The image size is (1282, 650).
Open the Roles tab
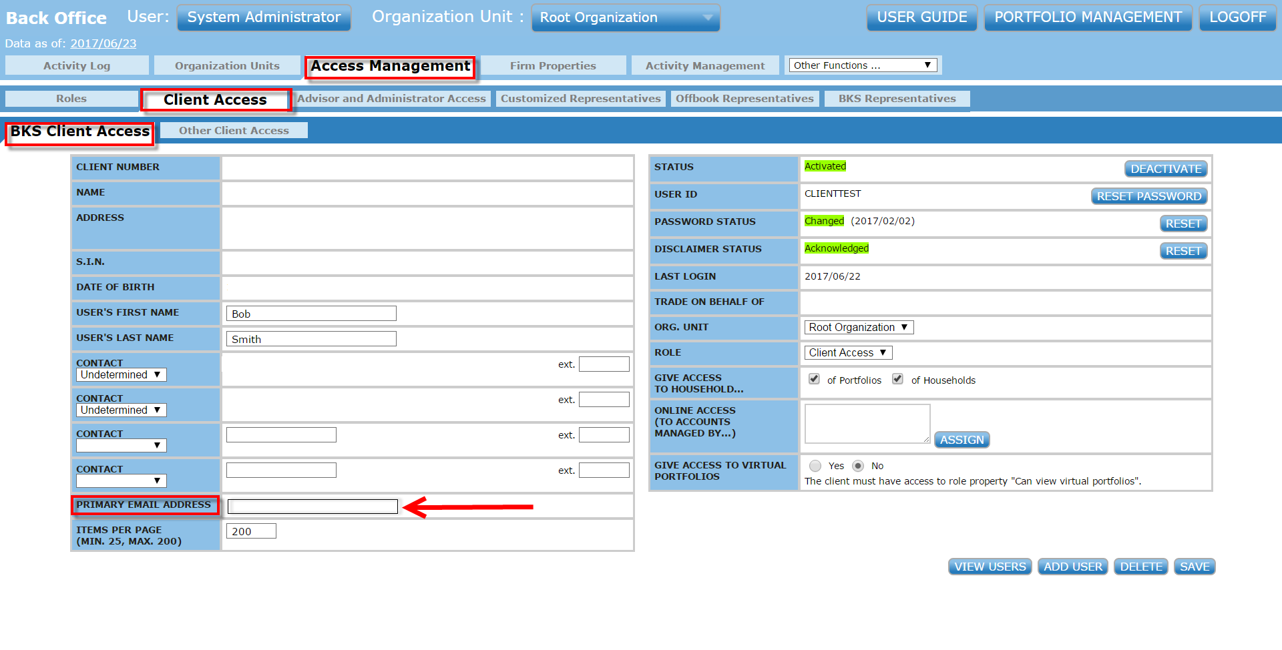pyautogui.click(x=71, y=99)
